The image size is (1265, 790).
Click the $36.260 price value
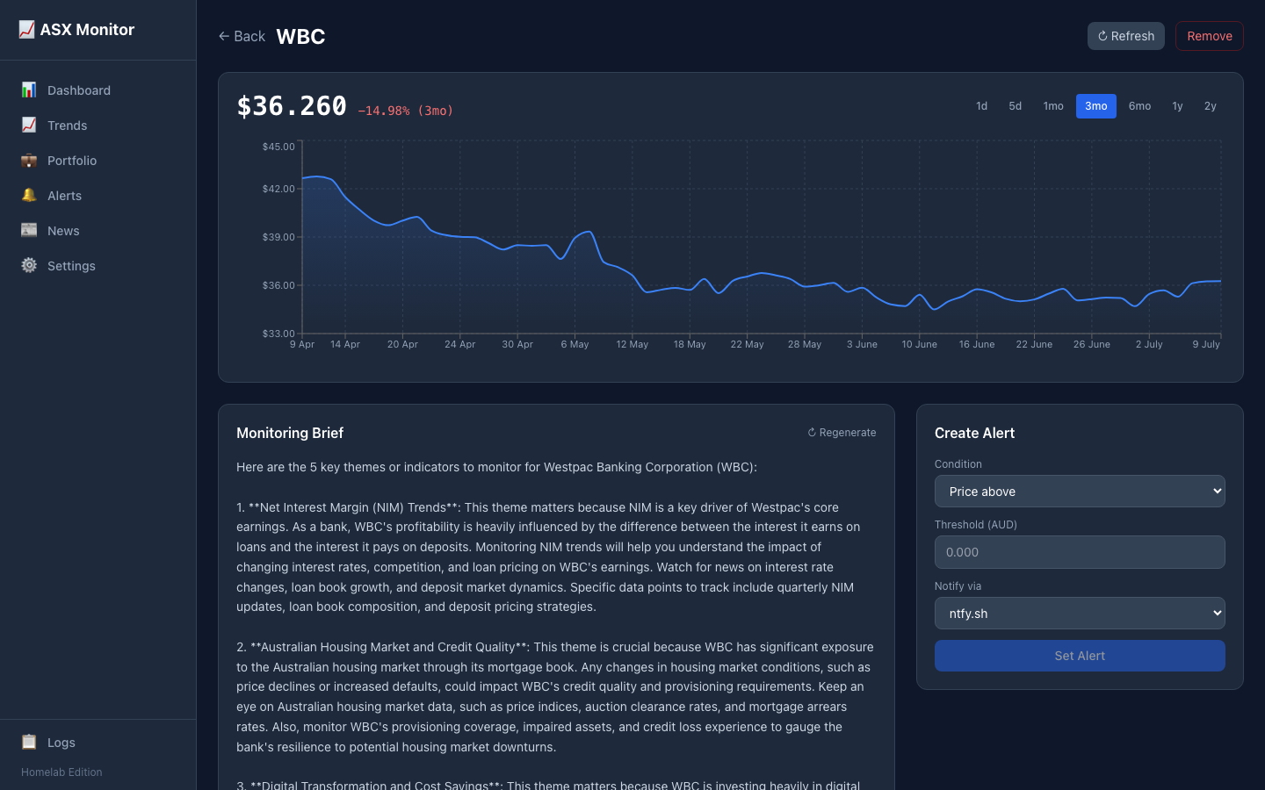292,106
